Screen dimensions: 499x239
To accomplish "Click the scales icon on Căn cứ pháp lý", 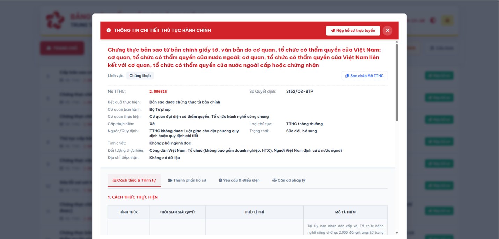I will pyautogui.click(x=274, y=180).
